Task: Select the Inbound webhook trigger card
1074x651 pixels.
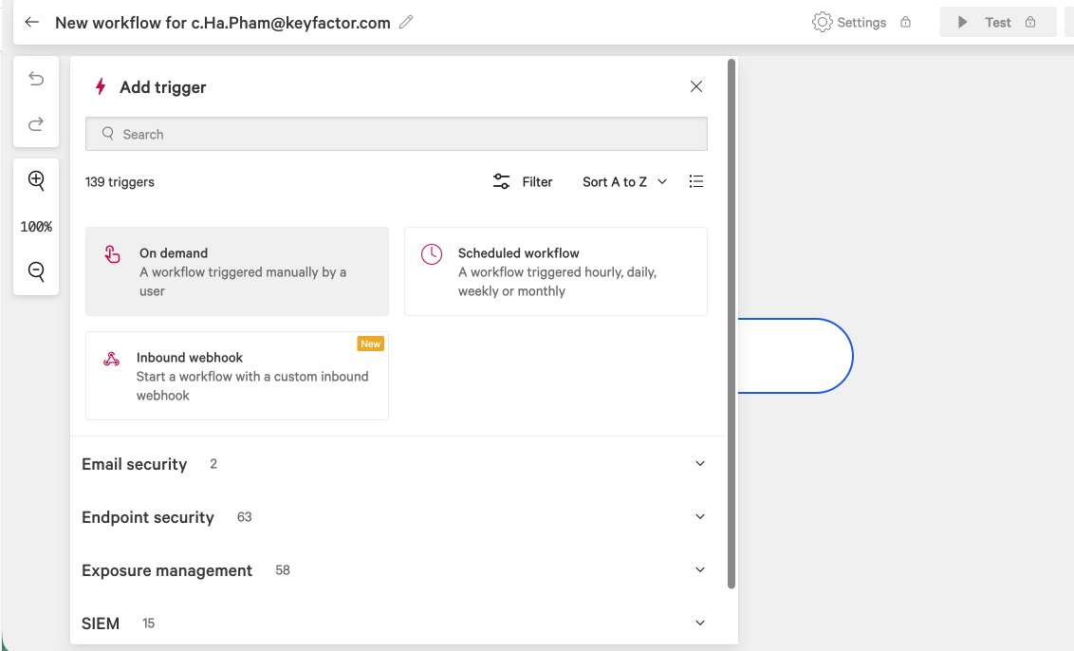Action: [x=237, y=376]
